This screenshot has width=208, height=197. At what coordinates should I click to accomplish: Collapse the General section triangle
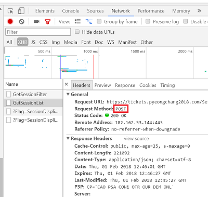[x=68, y=94]
